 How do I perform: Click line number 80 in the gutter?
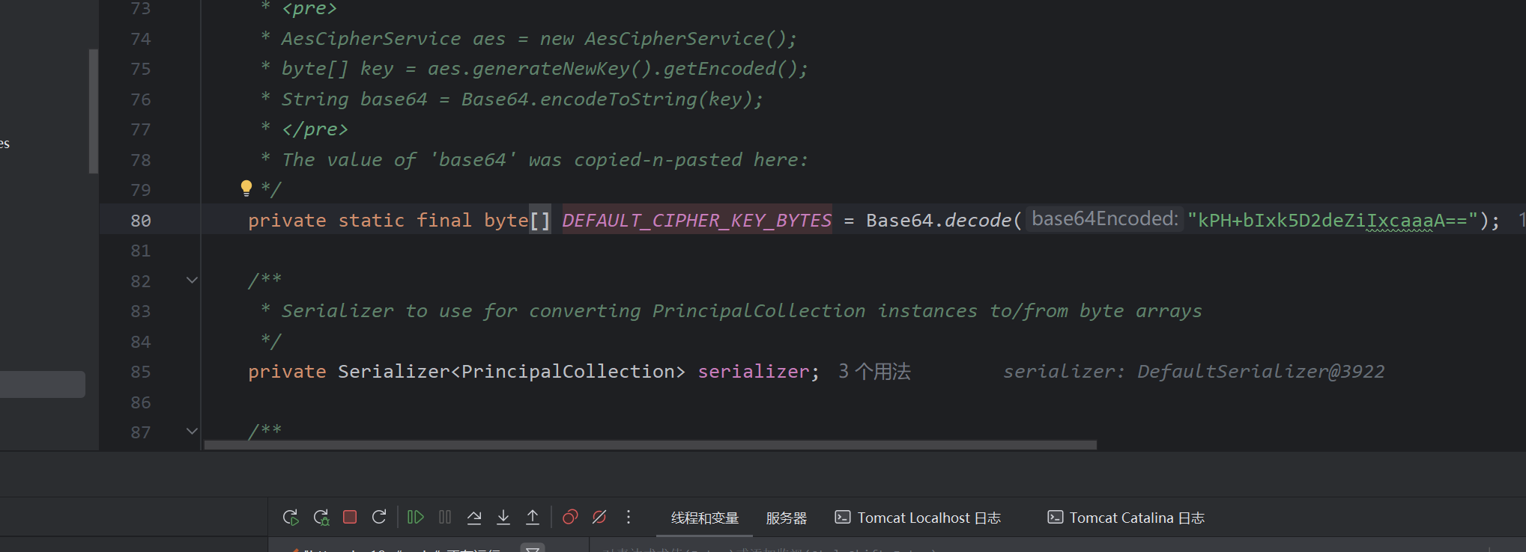[x=141, y=221]
